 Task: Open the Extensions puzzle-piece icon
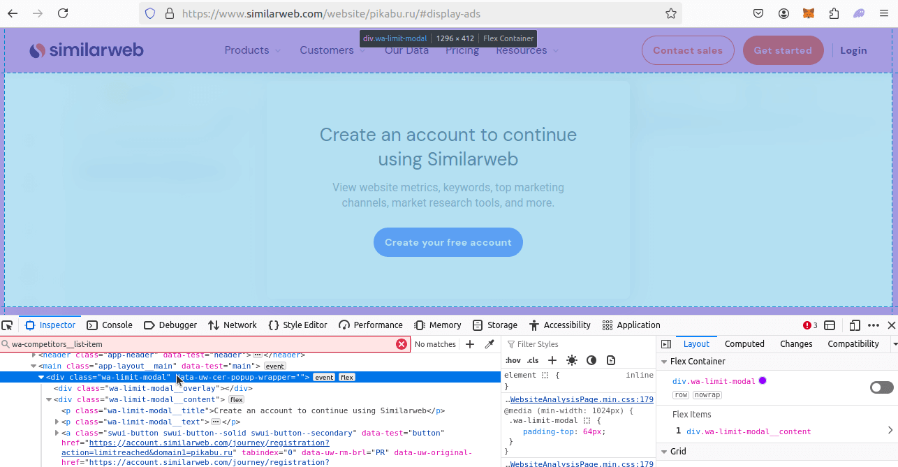834,13
